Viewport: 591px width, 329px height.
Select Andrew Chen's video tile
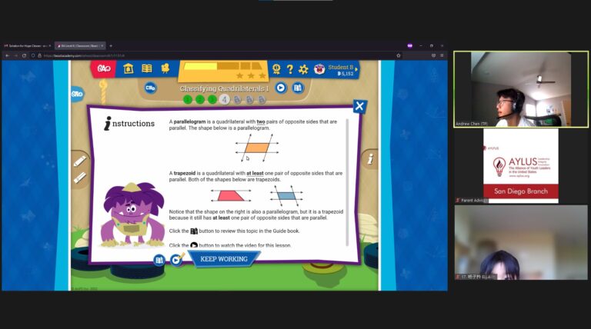click(521, 90)
